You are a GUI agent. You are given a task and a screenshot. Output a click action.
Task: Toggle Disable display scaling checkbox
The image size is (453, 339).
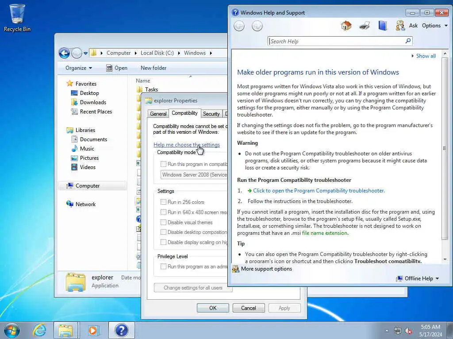[163, 242]
